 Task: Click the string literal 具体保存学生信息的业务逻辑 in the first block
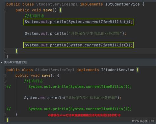(95, 34)
